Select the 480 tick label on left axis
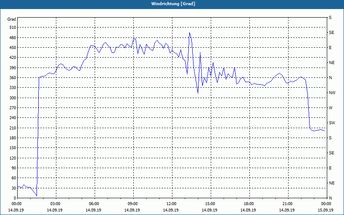Viewport: 344px width, 215px height. (13, 37)
